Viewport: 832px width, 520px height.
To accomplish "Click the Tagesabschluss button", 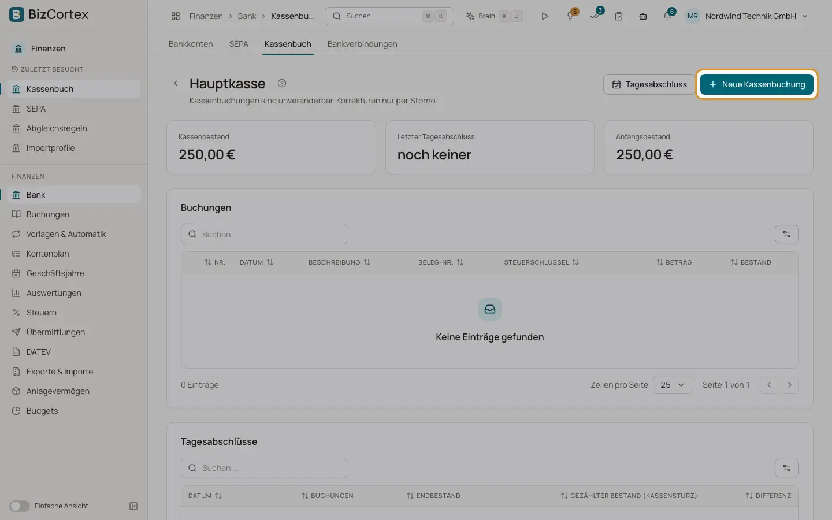I will [649, 84].
